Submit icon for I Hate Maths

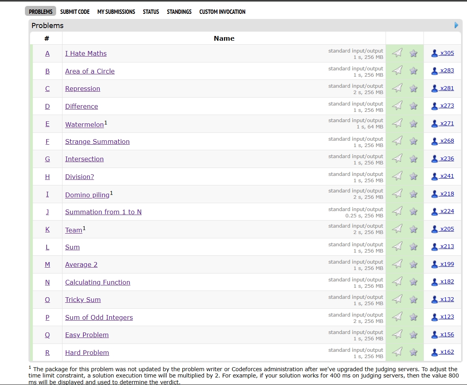(x=397, y=53)
